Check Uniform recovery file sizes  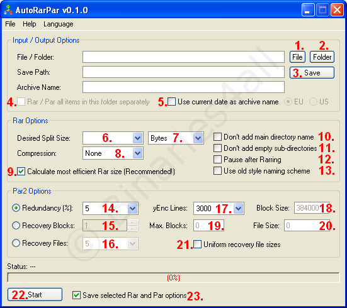pos(197,245)
